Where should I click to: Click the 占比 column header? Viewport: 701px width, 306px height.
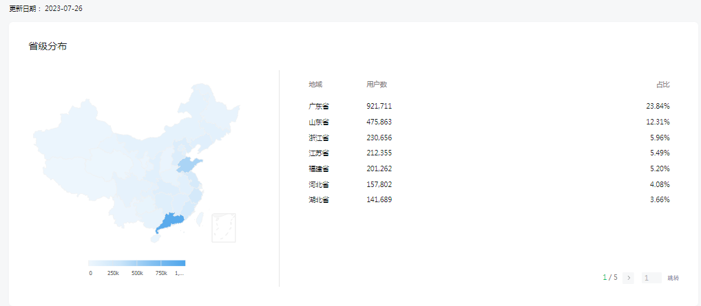[663, 85]
